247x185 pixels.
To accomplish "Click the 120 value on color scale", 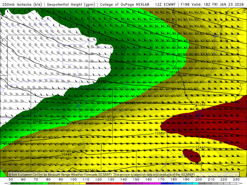I will tap(98, 179).
